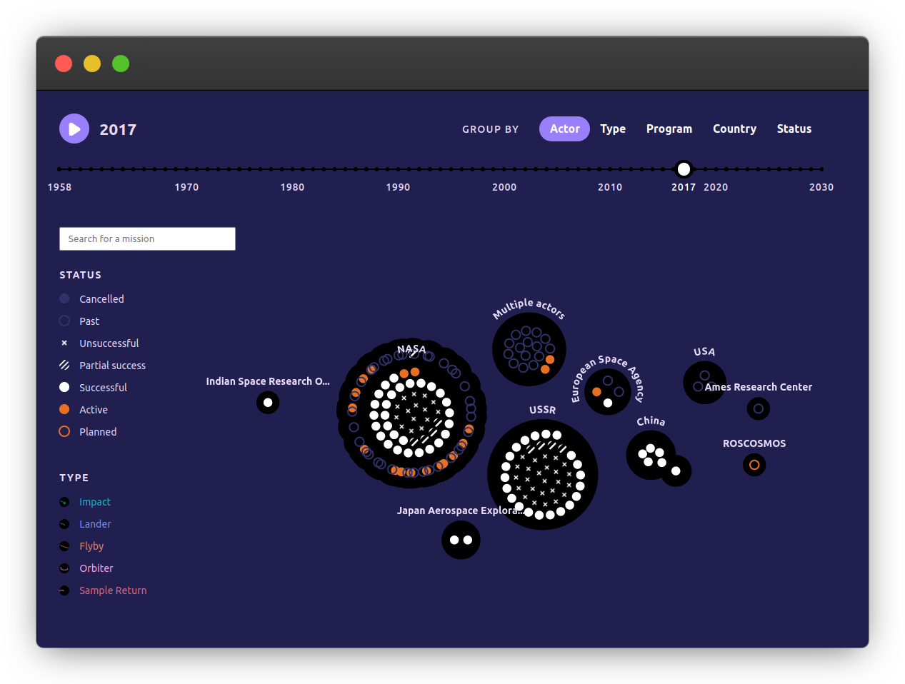Image resolution: width=905 pixels, height=684 pixels.
Task: Click the mission search field
Action: click(x=147, y=238)
